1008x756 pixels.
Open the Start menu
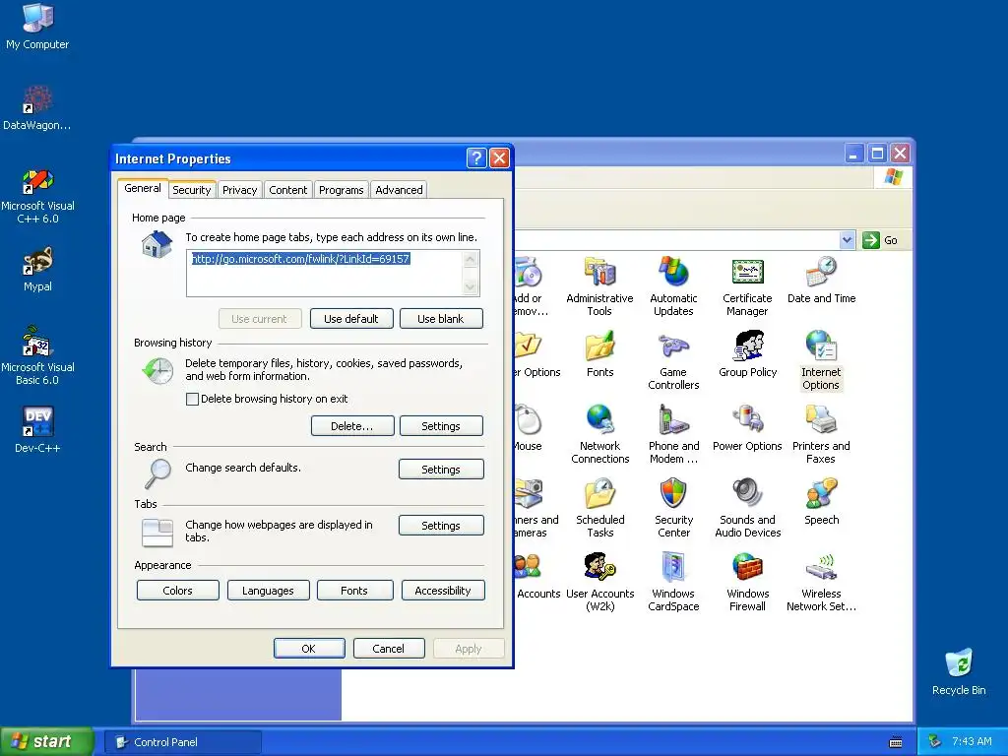point(47,742)
